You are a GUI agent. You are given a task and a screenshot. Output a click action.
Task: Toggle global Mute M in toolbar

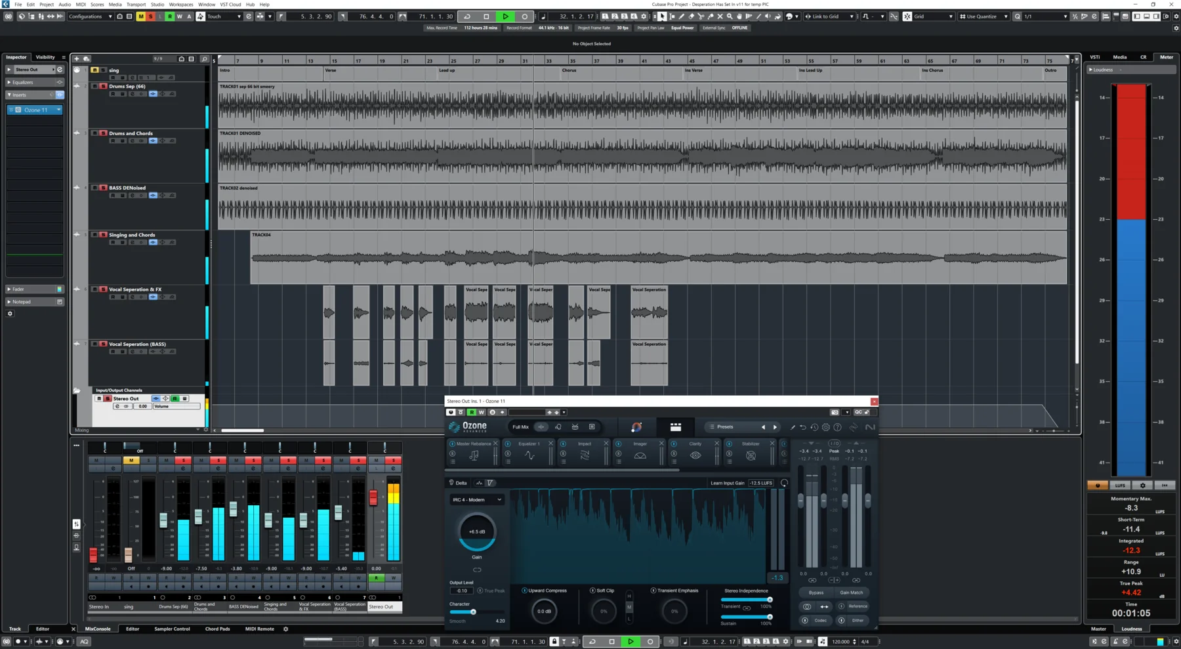point(140,16)
